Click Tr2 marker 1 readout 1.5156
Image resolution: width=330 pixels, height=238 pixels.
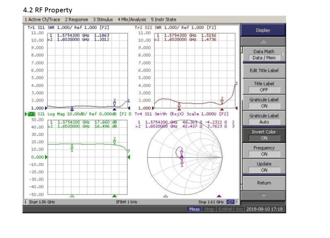[208, 35]
